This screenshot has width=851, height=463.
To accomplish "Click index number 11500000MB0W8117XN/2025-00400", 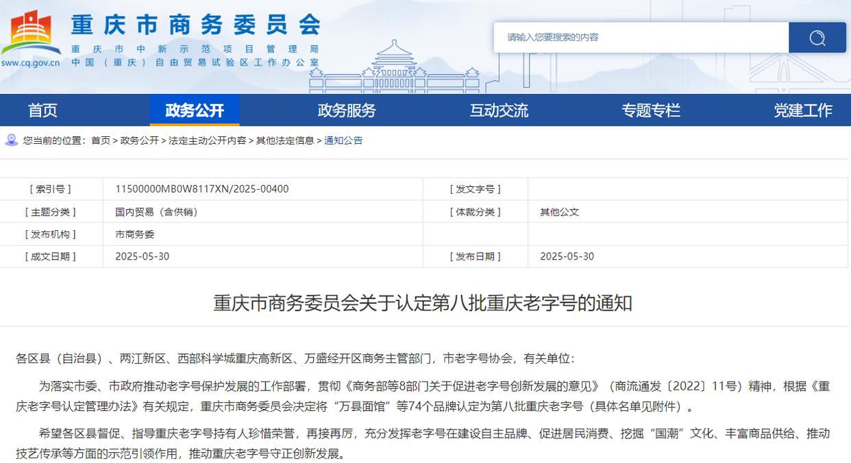I will [x=202, y=189].
